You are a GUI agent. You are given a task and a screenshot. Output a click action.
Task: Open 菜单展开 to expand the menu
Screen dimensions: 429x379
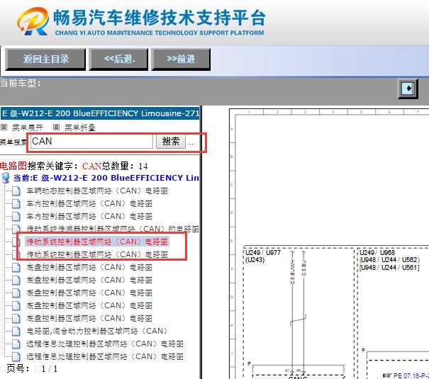[x=28, y=128]
